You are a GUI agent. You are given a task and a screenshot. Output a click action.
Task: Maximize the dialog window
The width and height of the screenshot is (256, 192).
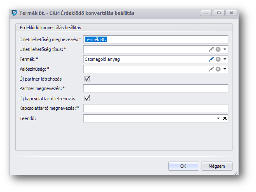point(218,13)
